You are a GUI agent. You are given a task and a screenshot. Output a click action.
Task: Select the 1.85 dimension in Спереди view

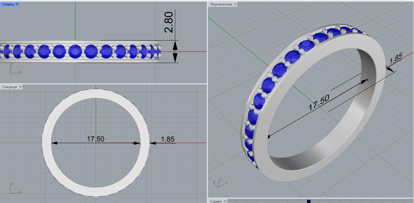click(x=167, y=139)
